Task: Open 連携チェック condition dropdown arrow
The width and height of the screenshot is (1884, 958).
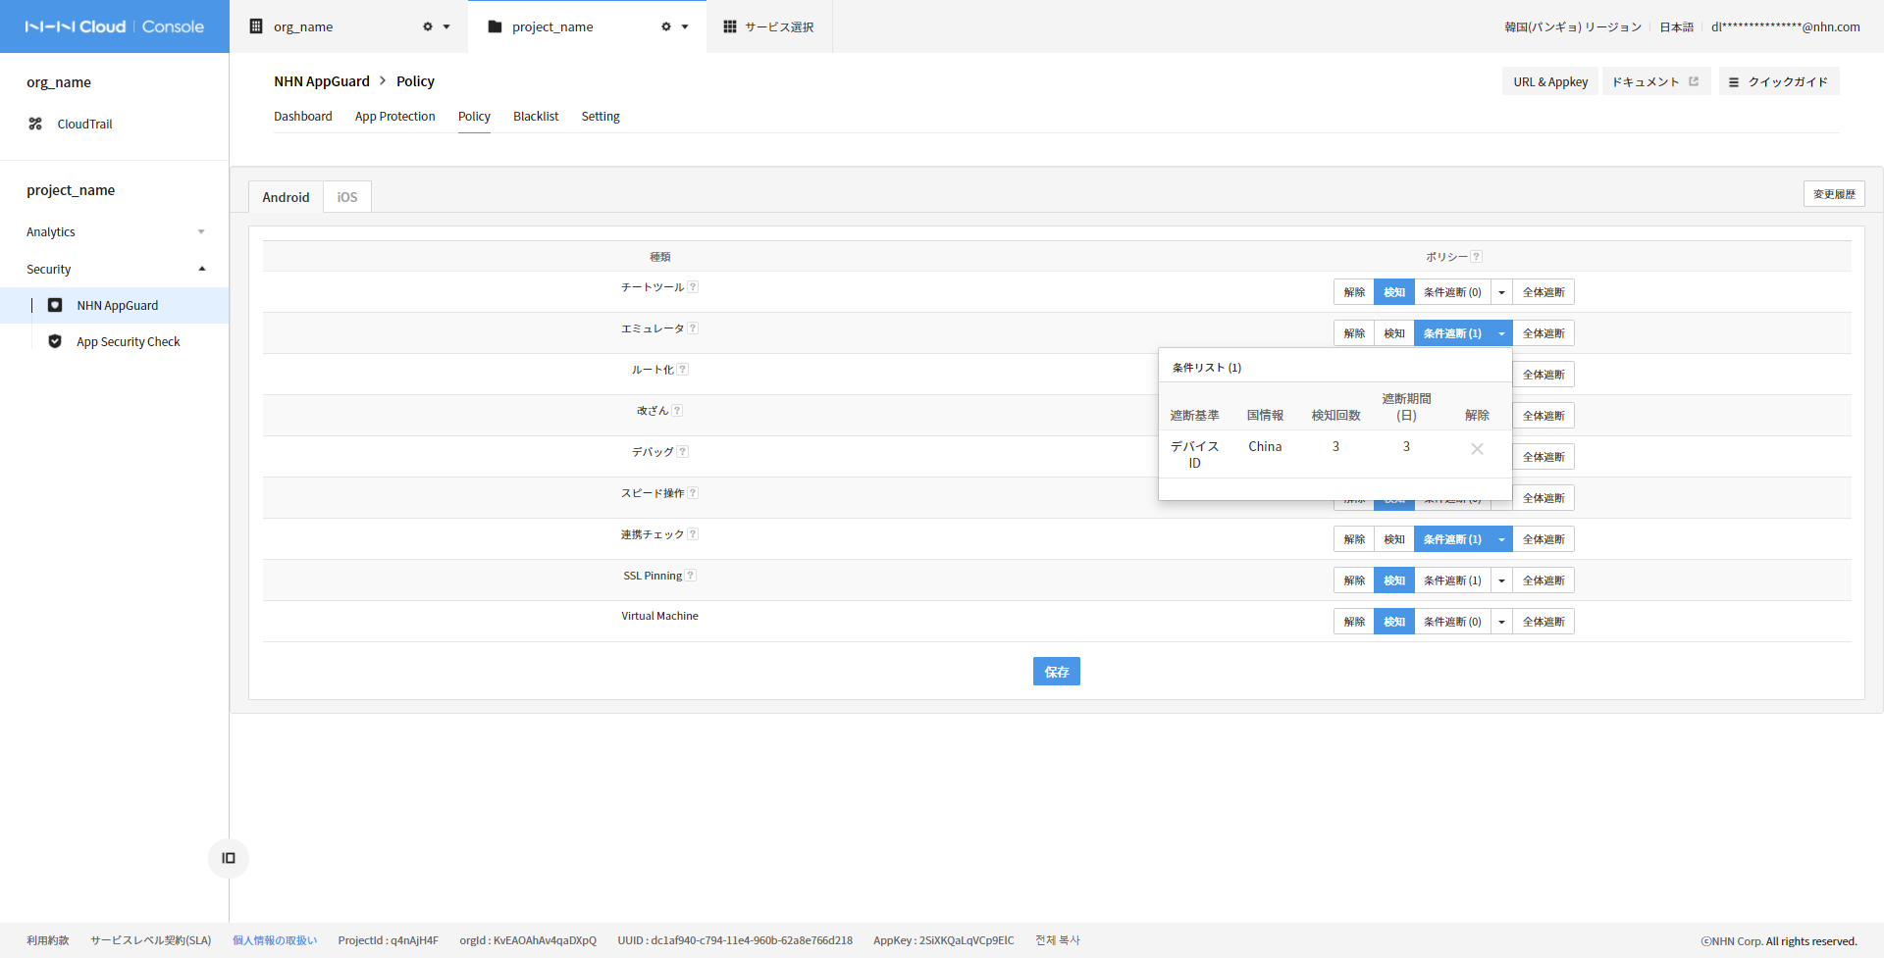Action: [1501, 539]
